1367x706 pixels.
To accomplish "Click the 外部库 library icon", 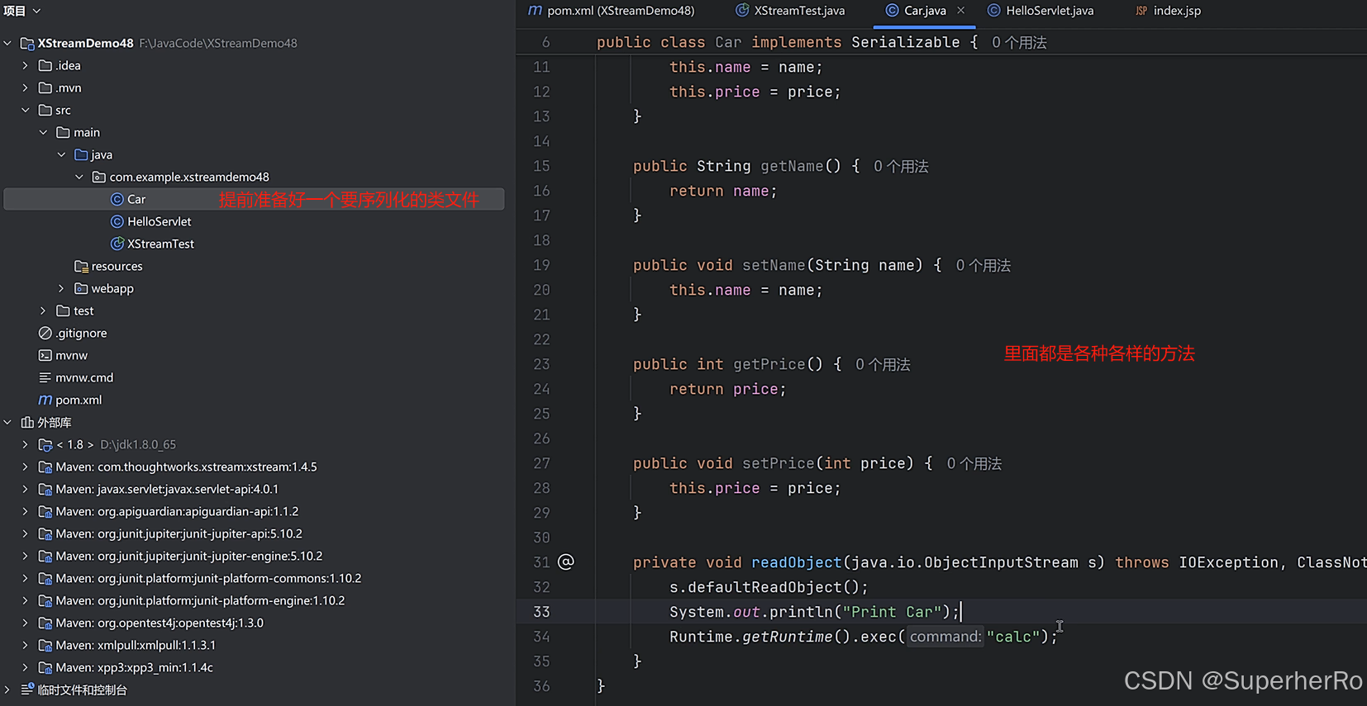I will click(x=27, y=422).
